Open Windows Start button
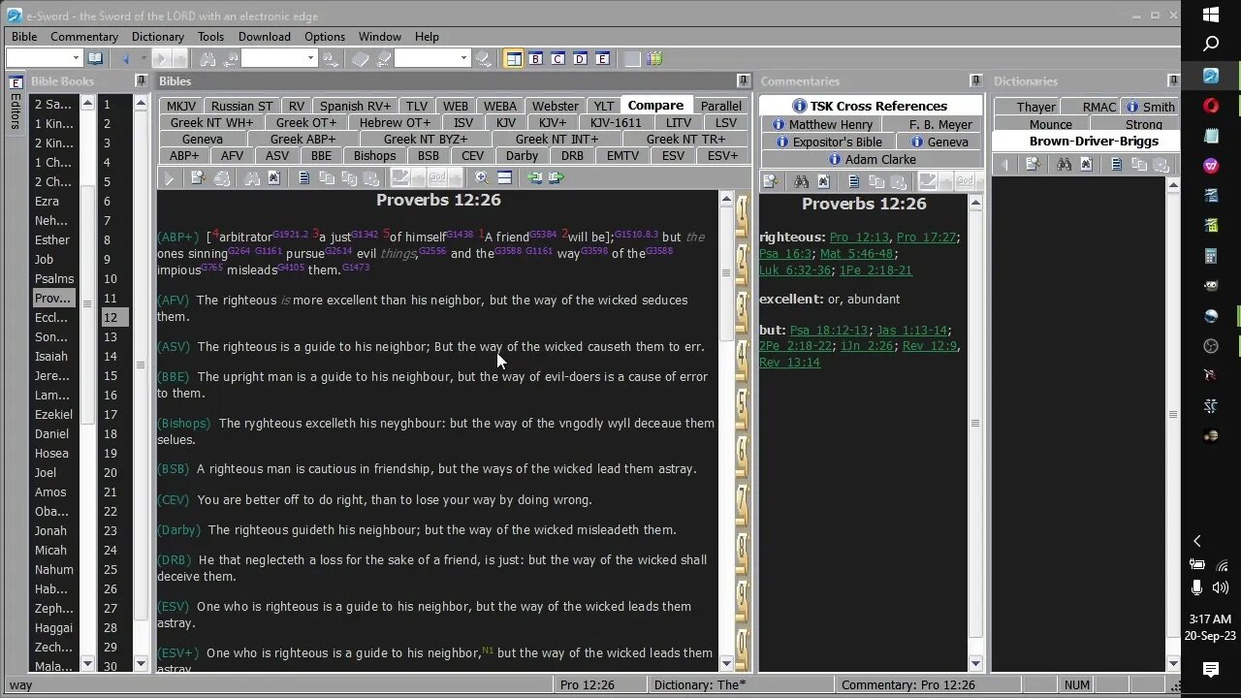This screenshot has width=1241, height=698. point(1211,15)
